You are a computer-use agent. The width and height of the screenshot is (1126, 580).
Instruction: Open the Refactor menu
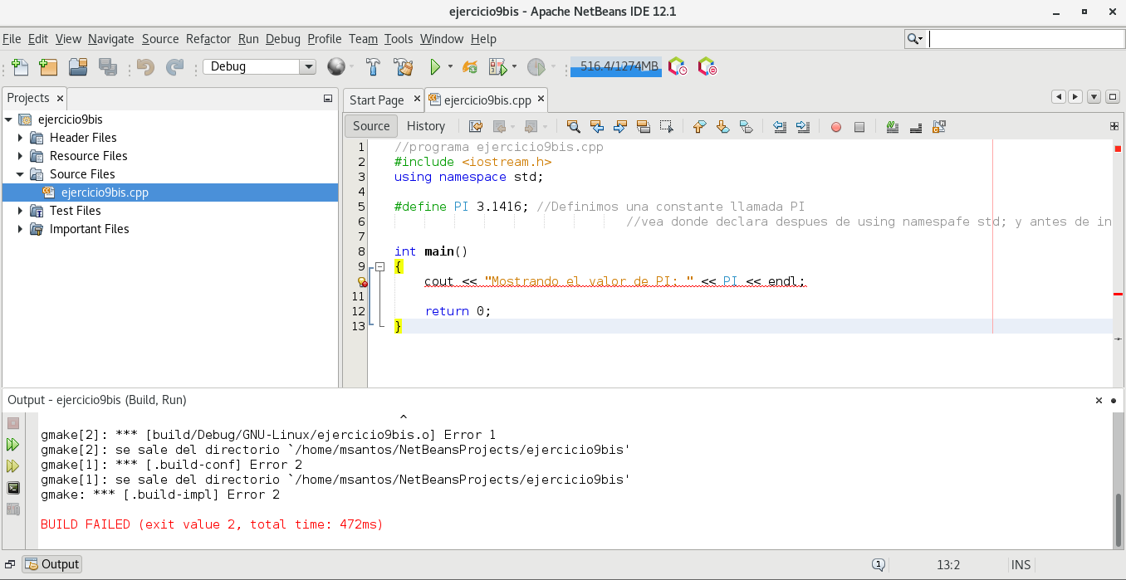click(208, 39)
